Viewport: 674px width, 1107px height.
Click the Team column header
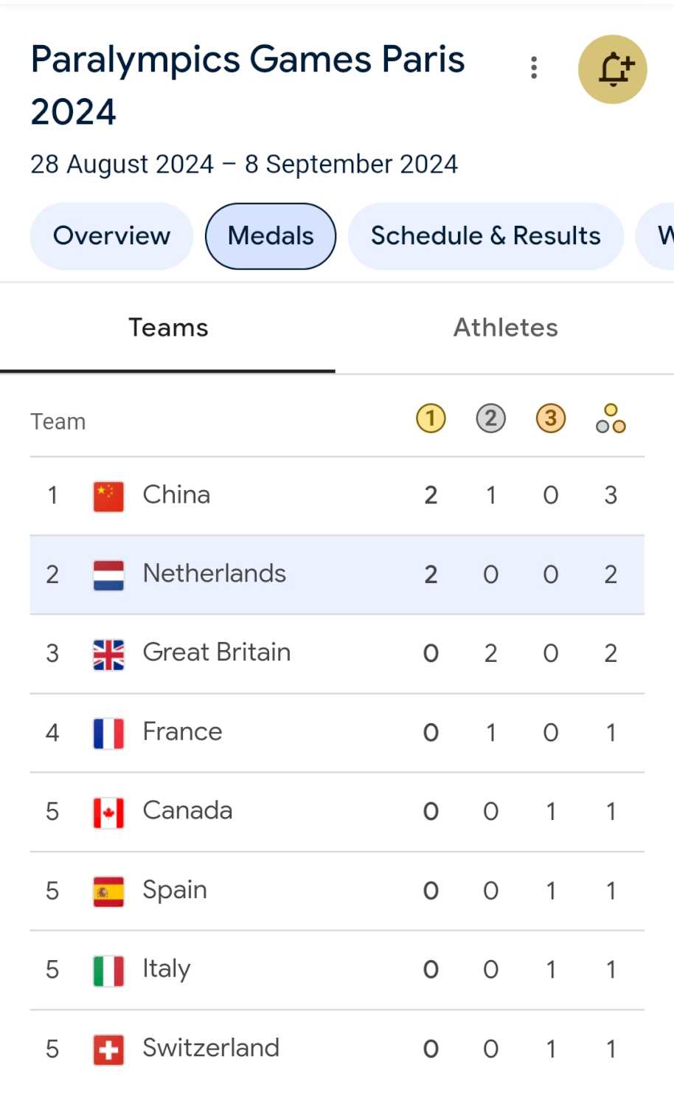coord(58,421)
